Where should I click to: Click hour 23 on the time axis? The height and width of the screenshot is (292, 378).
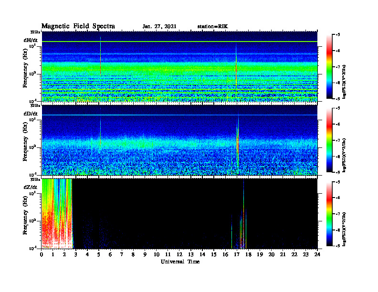pyautogui.click(x=305, y=255)
